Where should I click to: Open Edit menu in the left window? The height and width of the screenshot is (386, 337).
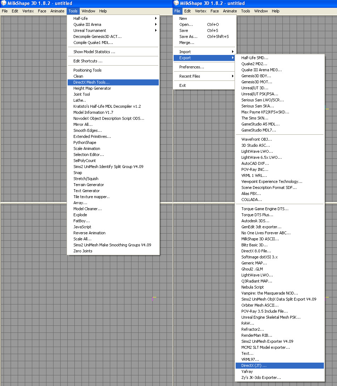[x=15, y=11]
